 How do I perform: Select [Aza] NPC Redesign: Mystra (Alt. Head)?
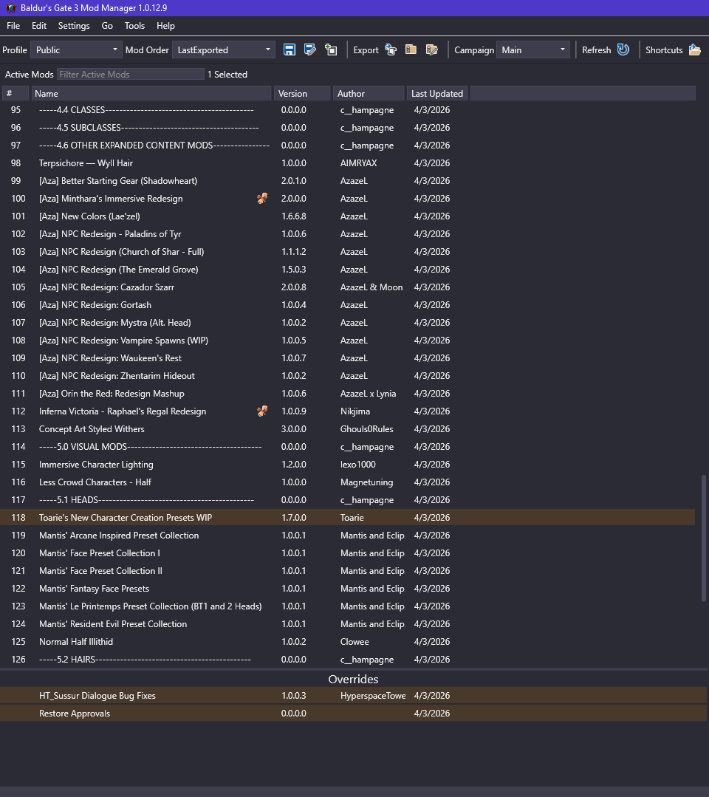click(x=348, y=323)
